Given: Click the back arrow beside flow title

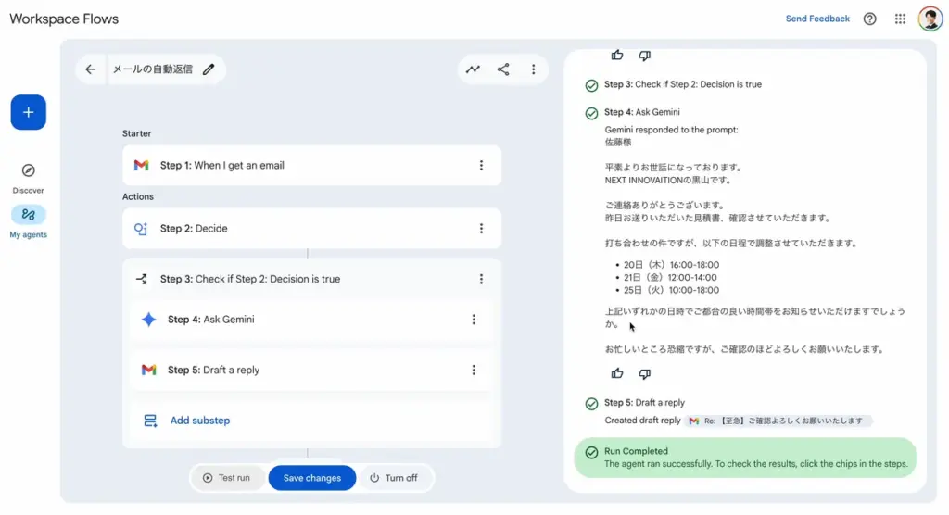Looking at the screenshot, I should [x=90, y=69].
